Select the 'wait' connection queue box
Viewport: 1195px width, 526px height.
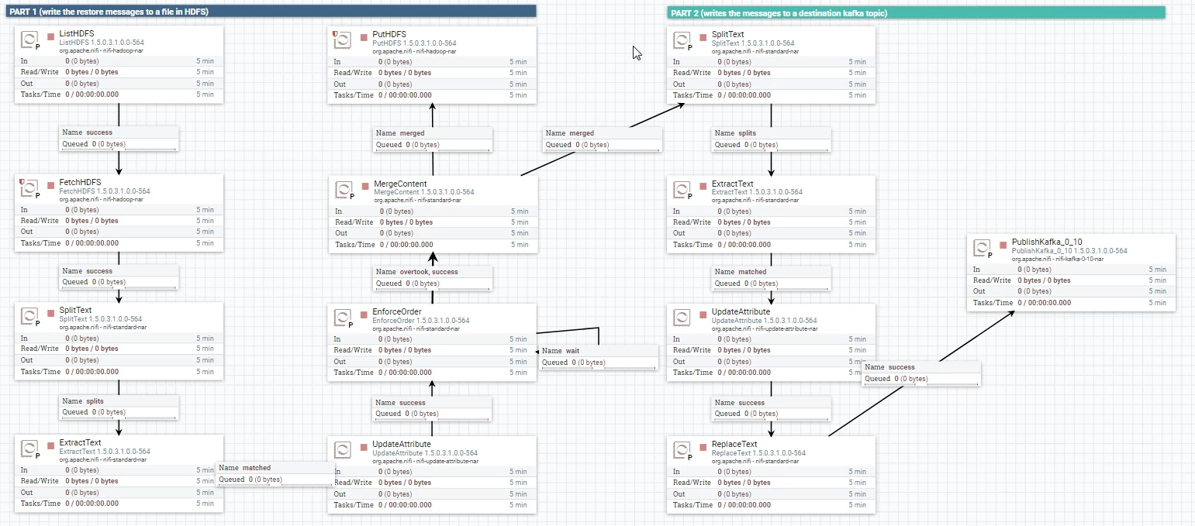(x=599, y=356)
